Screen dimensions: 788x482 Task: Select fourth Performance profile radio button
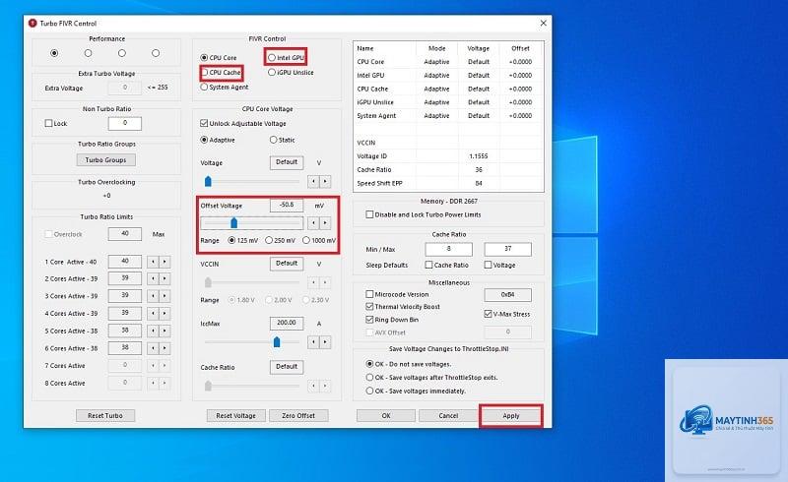pyautogui.click(x=156, y=53)
